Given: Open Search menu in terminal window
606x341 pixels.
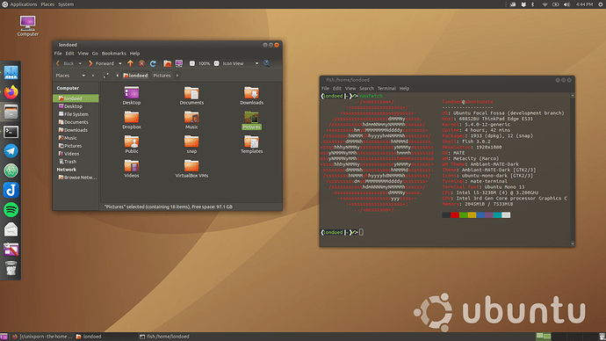Looking at the screenshot, I should [x=366, y=89].
